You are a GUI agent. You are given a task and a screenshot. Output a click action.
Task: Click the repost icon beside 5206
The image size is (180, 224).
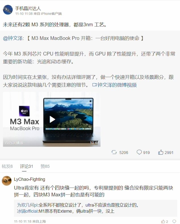[114, 152]
